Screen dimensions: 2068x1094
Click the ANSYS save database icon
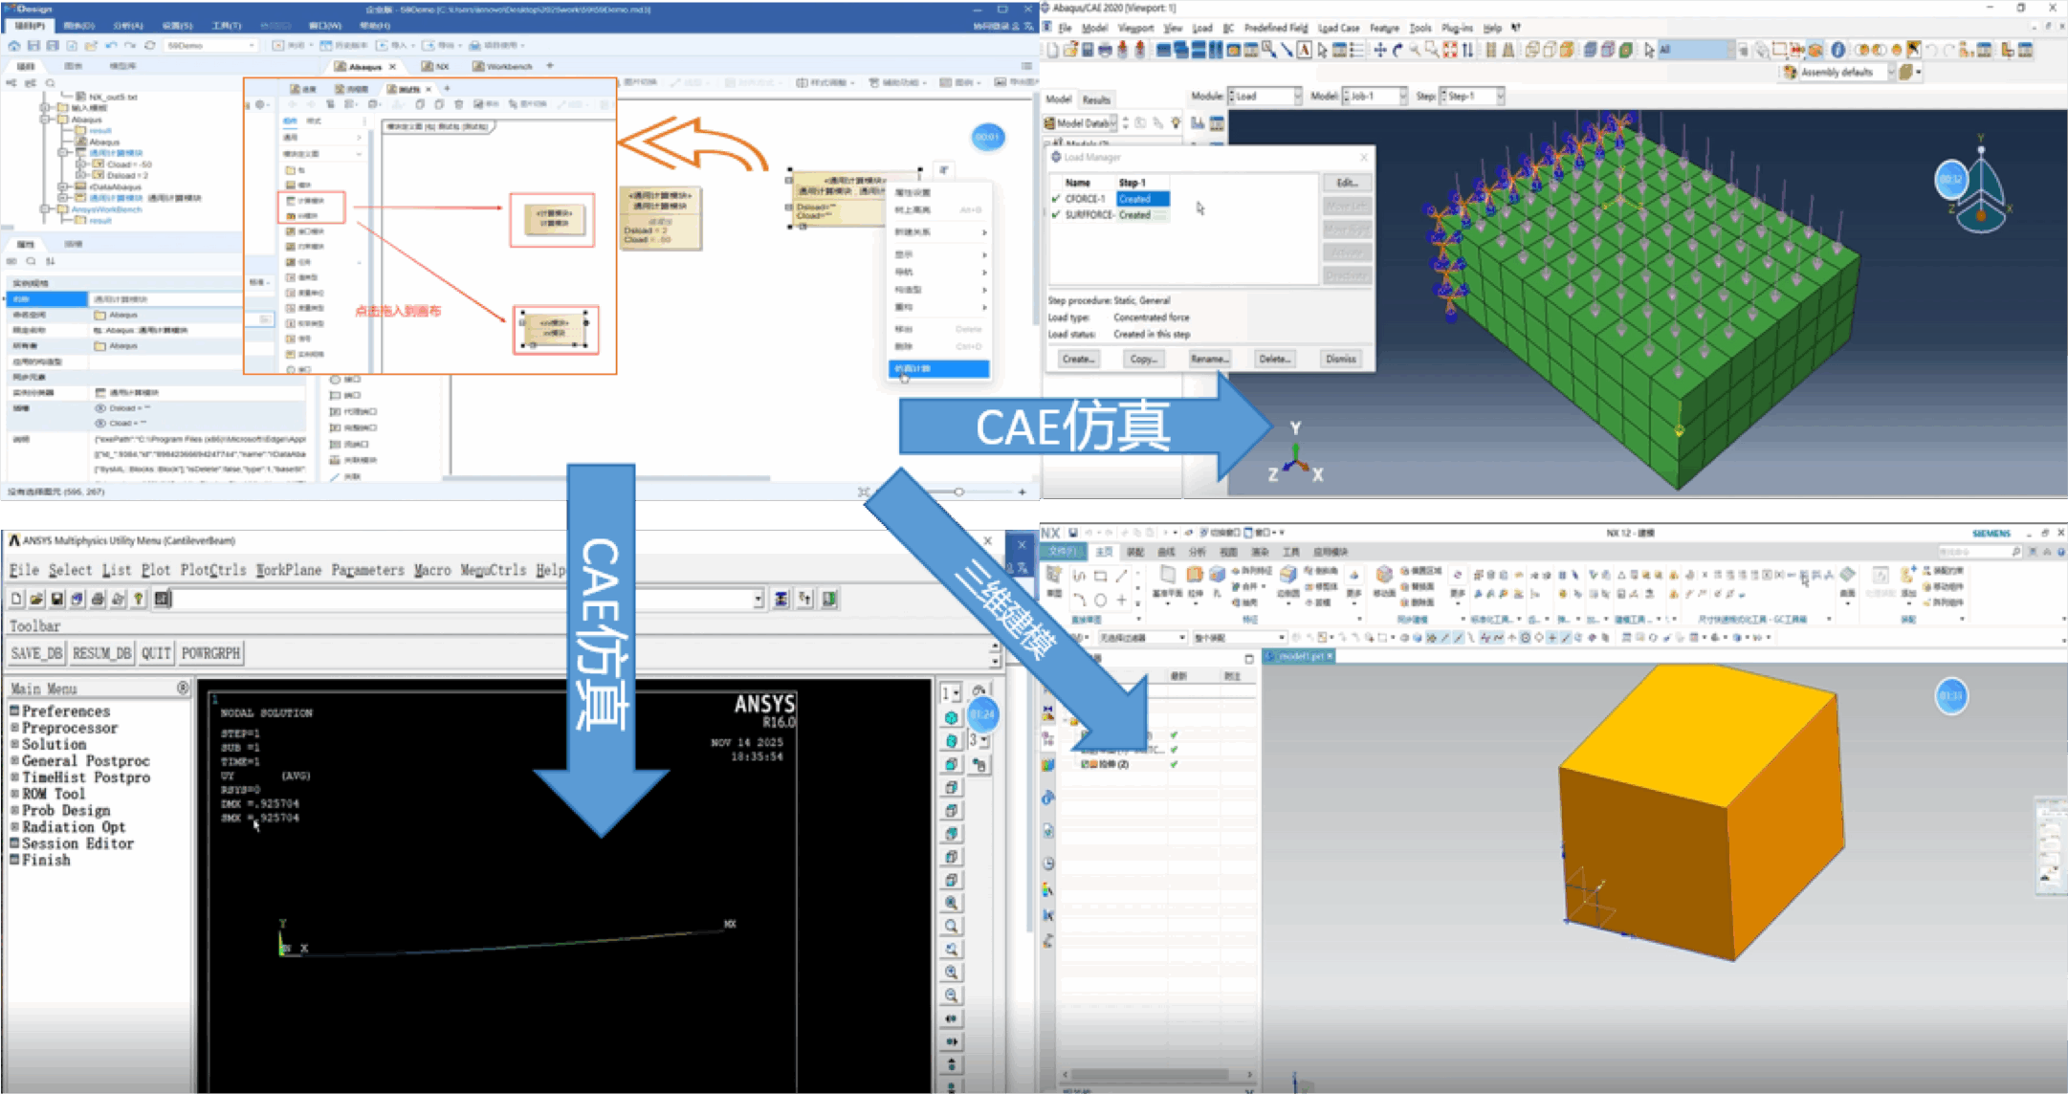point(57,599)
